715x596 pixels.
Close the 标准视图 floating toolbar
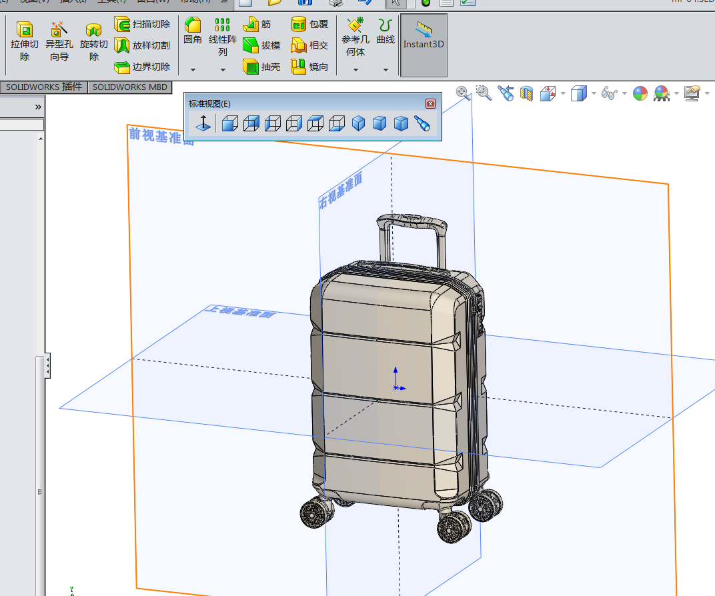point(430,104)
